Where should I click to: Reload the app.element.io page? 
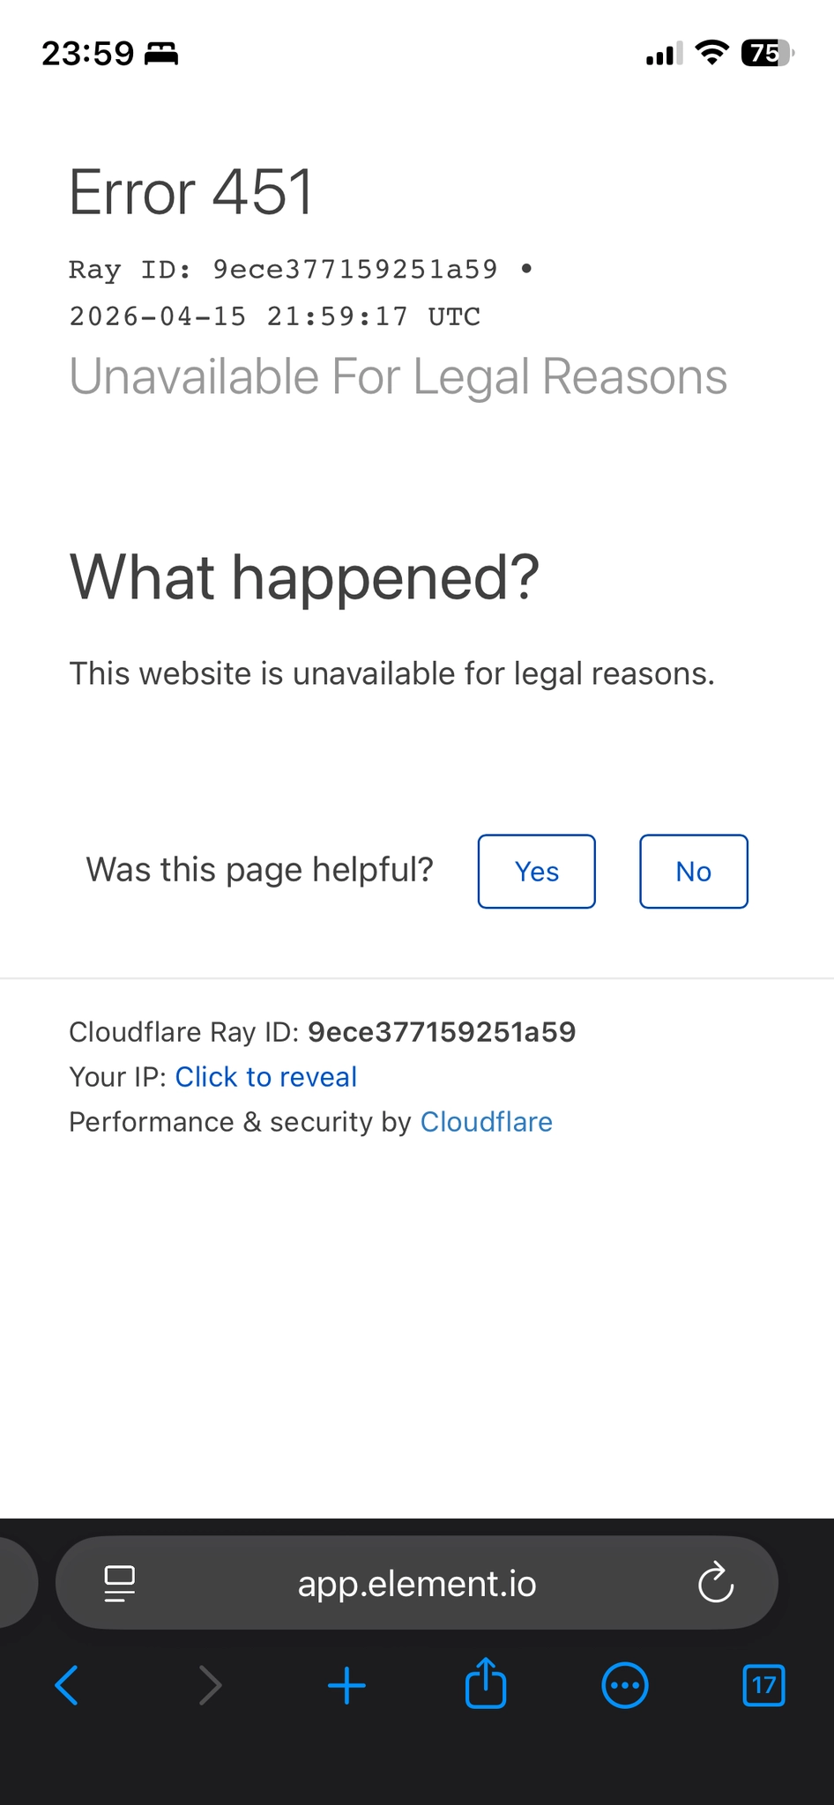pos(716,1582)
